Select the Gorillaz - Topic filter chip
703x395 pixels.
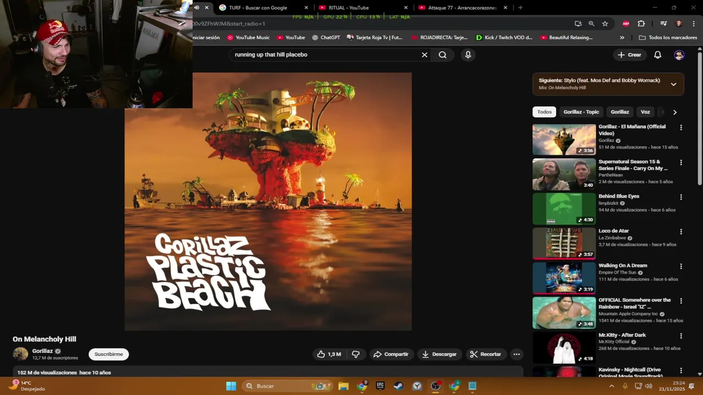581,112
